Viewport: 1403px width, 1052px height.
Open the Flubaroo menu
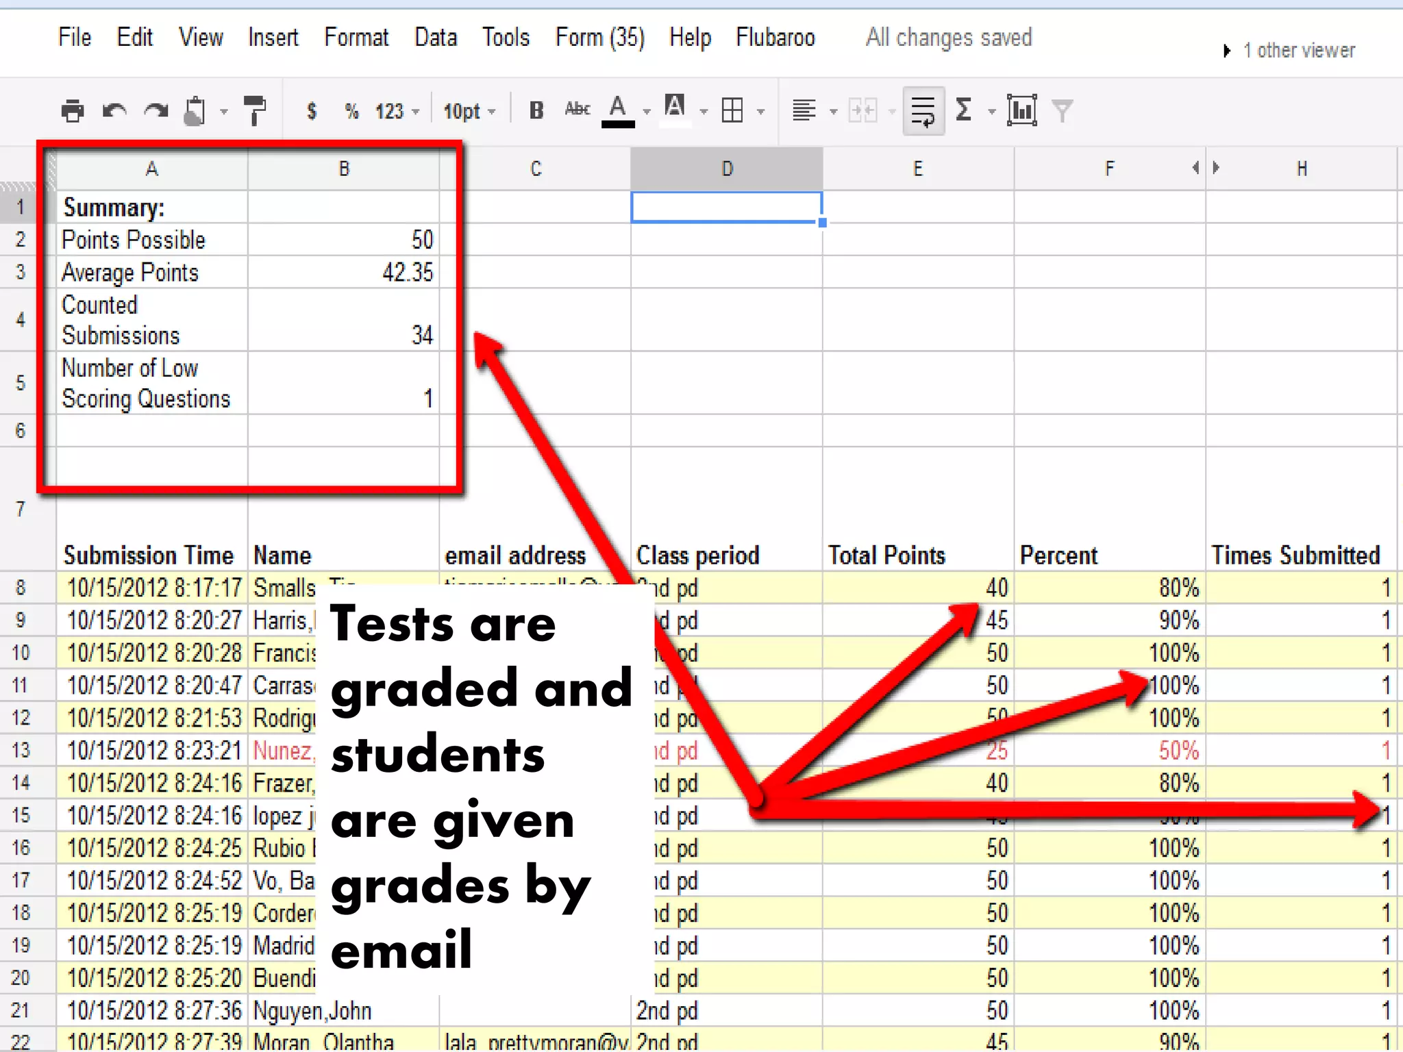coord(775,37)
